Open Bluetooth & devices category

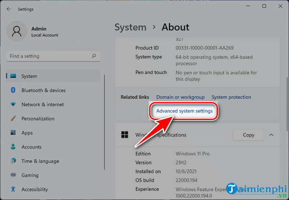point(53,90)
